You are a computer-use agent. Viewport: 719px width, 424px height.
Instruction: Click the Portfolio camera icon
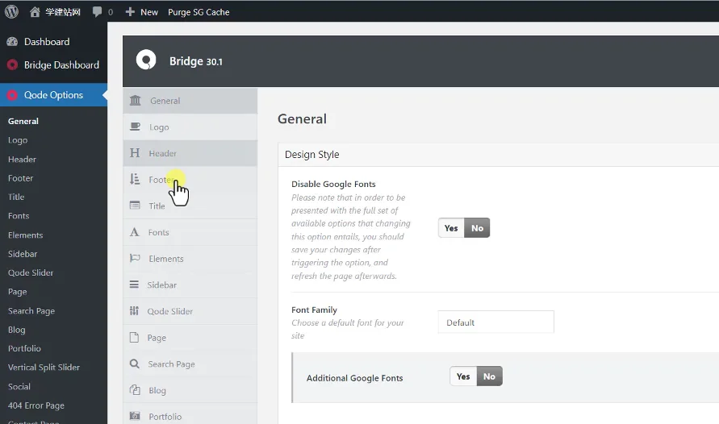click(x=135, y=417)
